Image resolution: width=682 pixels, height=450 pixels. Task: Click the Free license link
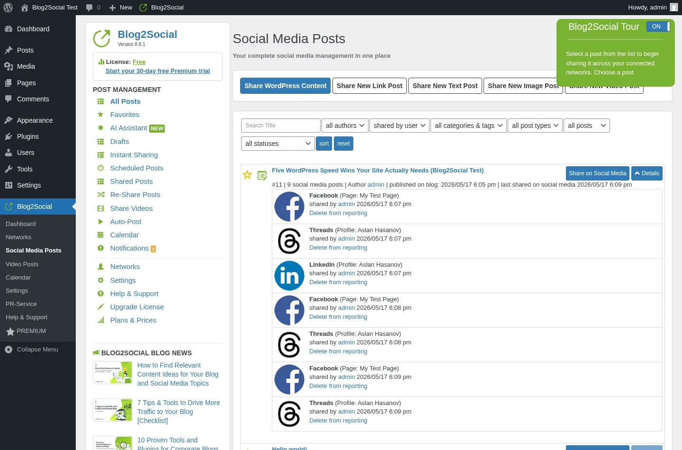(139, 62)
